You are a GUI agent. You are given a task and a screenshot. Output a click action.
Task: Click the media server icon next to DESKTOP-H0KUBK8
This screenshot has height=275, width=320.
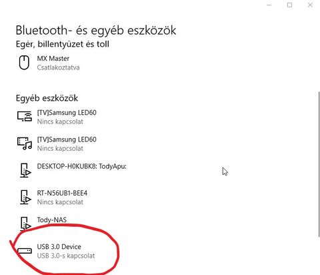[25, 170]
